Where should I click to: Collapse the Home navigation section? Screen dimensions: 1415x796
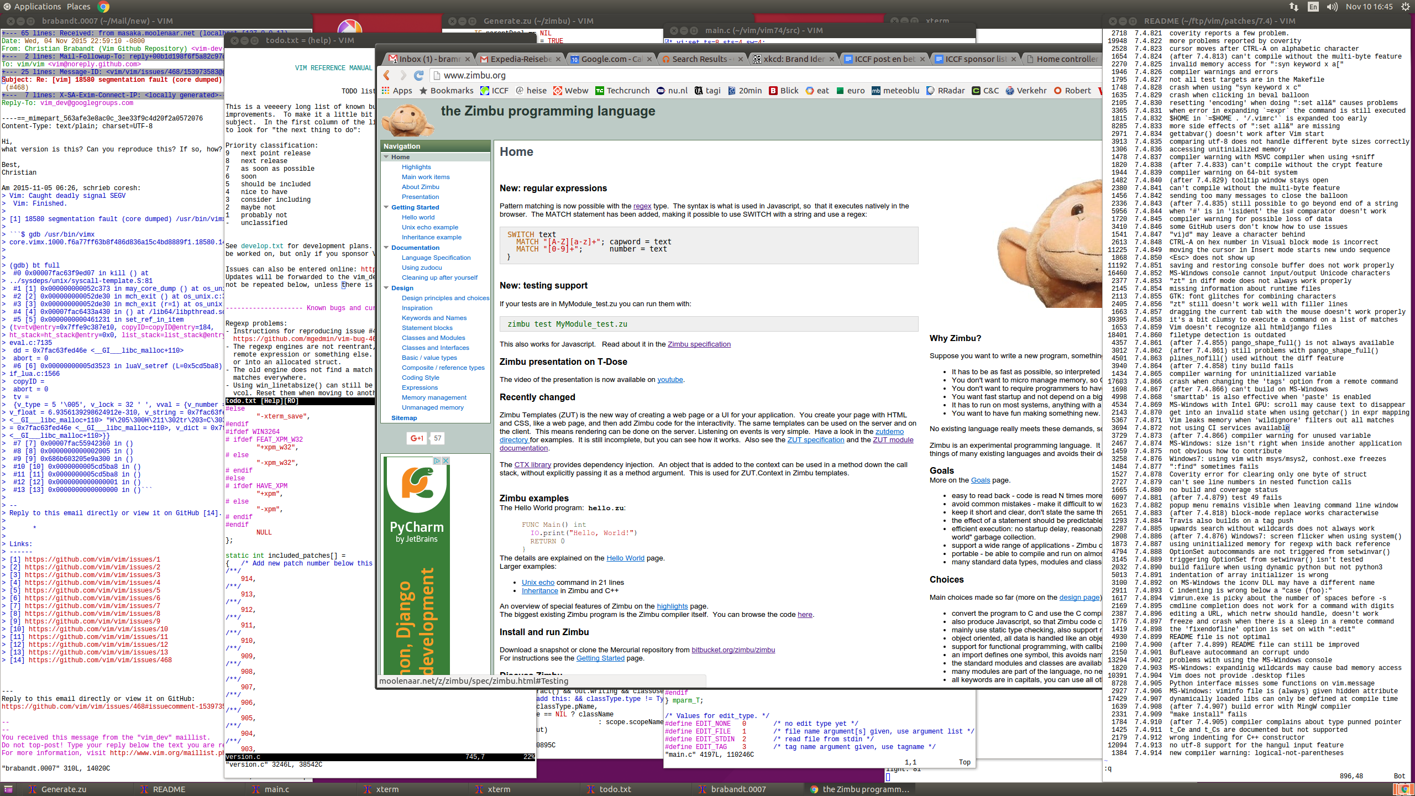(386, 157)
